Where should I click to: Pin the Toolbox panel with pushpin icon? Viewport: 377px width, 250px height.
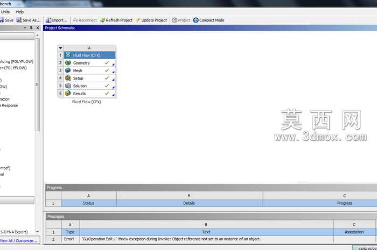31,28
